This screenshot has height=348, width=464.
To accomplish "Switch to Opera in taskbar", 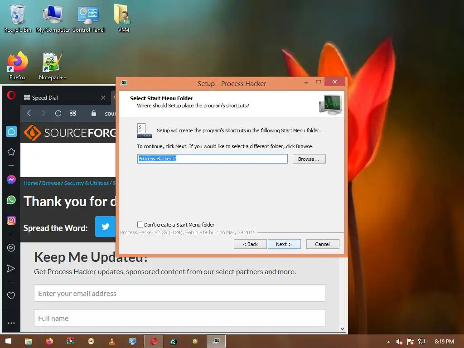I will point(154,341).
